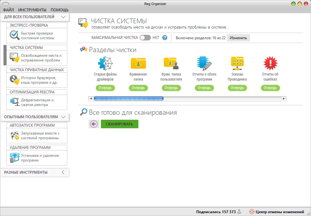Open Центр отмены изменений
This screenshot has height=216, width=311.
280,212
